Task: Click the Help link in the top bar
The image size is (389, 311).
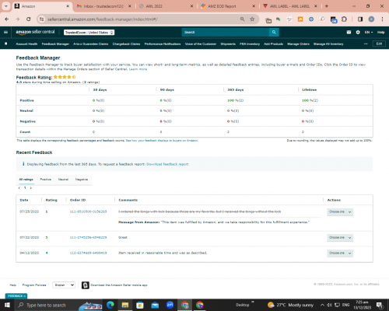Action: (x=380, y=33)
